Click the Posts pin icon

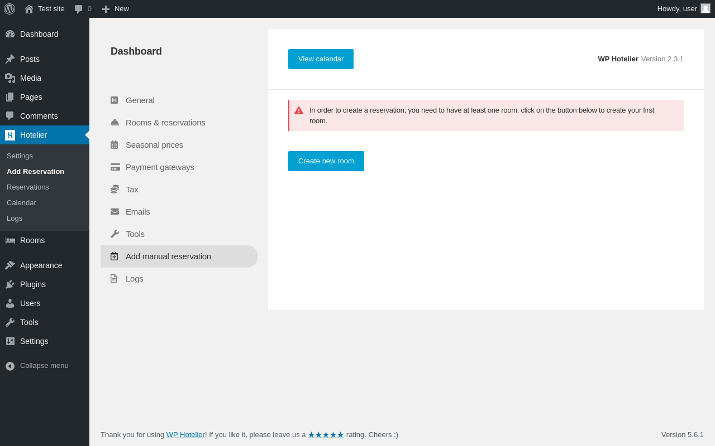point(10,59)
